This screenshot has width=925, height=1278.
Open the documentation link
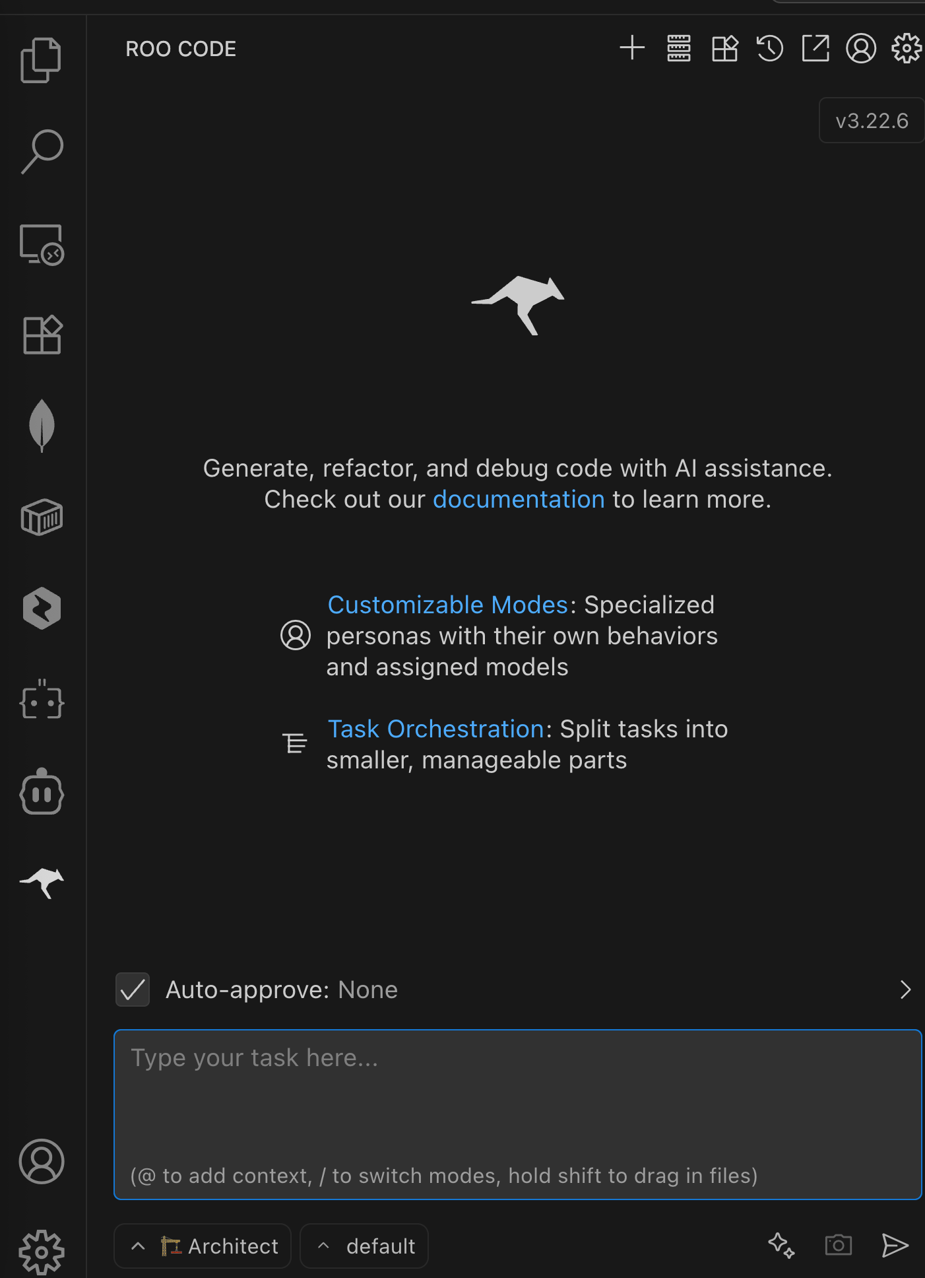coord(519,499)
